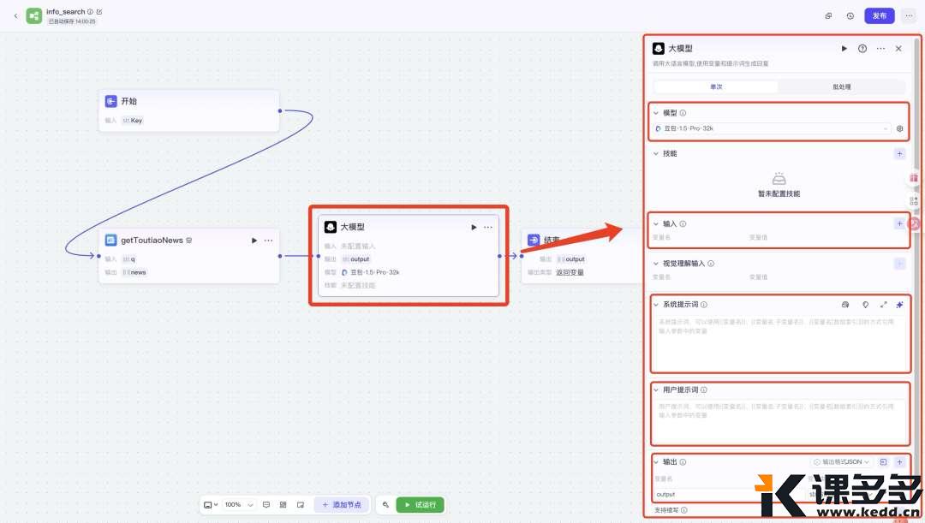
Task: Open prompt library icon in 系统提示词
Action: pyautogui.click(x=845, y=304)
